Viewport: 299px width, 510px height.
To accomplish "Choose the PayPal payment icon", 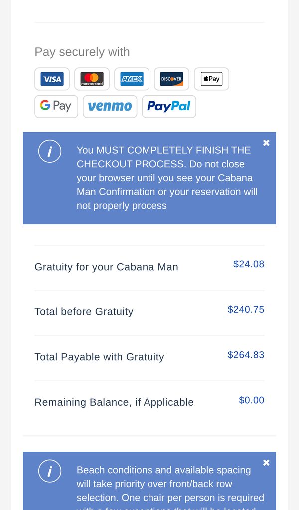I will click(169, 107).
